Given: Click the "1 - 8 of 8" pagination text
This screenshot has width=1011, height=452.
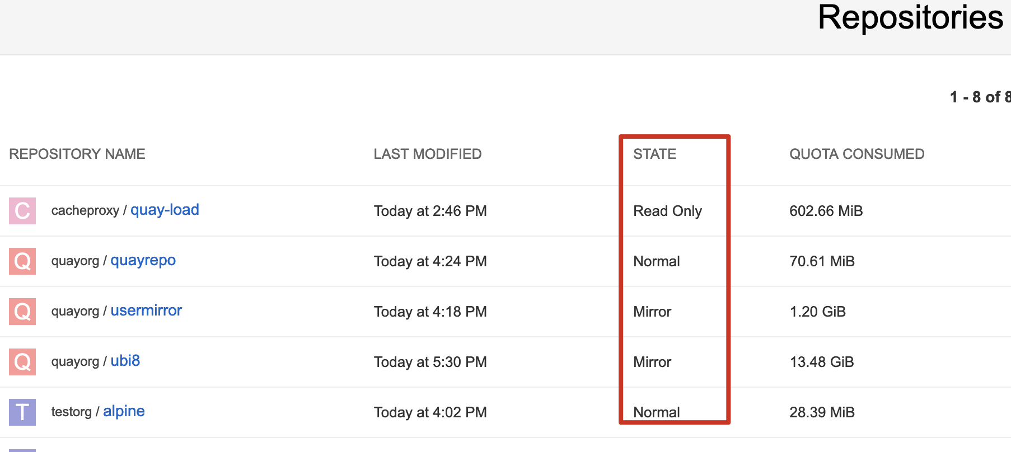Looking at the screenshot, I should pyautogui.click(x=980, y=97).
